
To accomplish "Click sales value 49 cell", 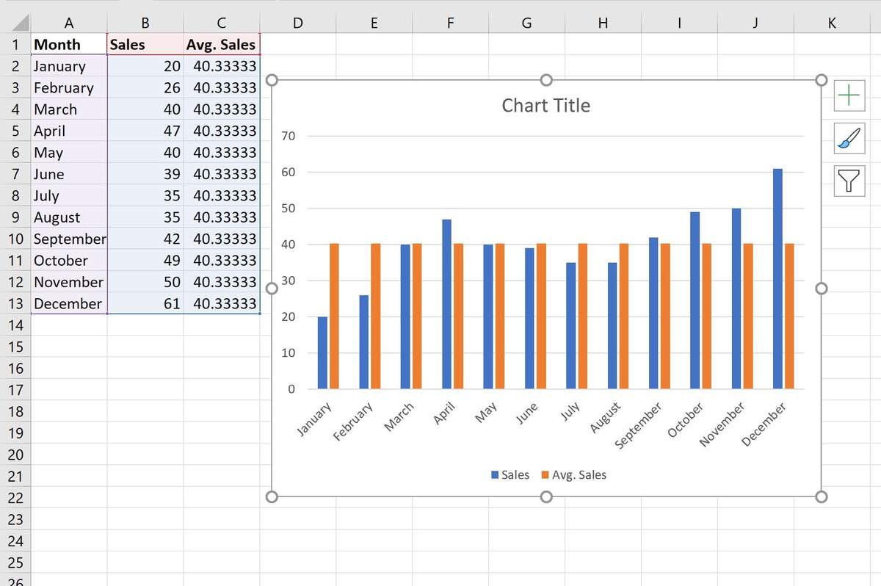I will tap(145, 261).
